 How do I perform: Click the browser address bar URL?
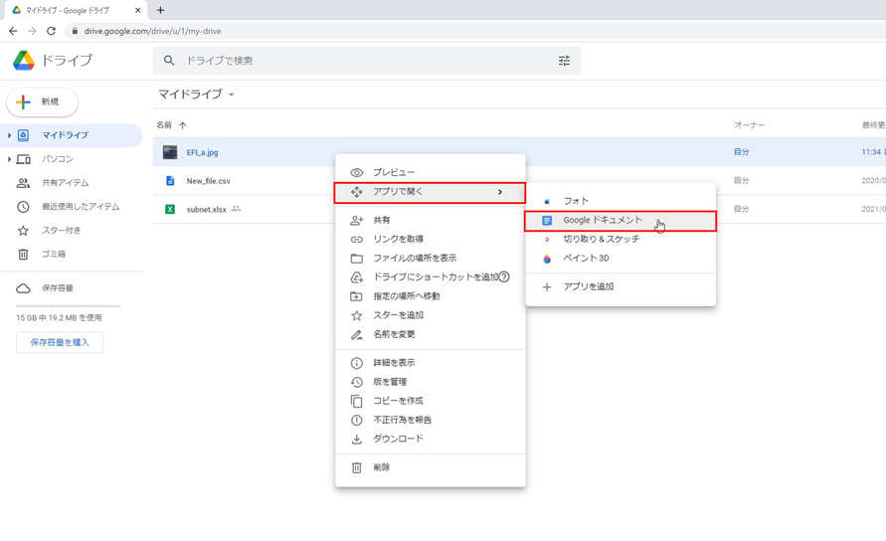tap(152, 31)
